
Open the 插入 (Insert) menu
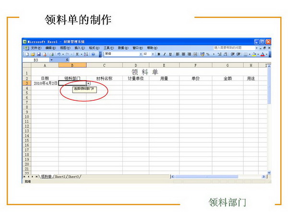[x=80, y=48]
